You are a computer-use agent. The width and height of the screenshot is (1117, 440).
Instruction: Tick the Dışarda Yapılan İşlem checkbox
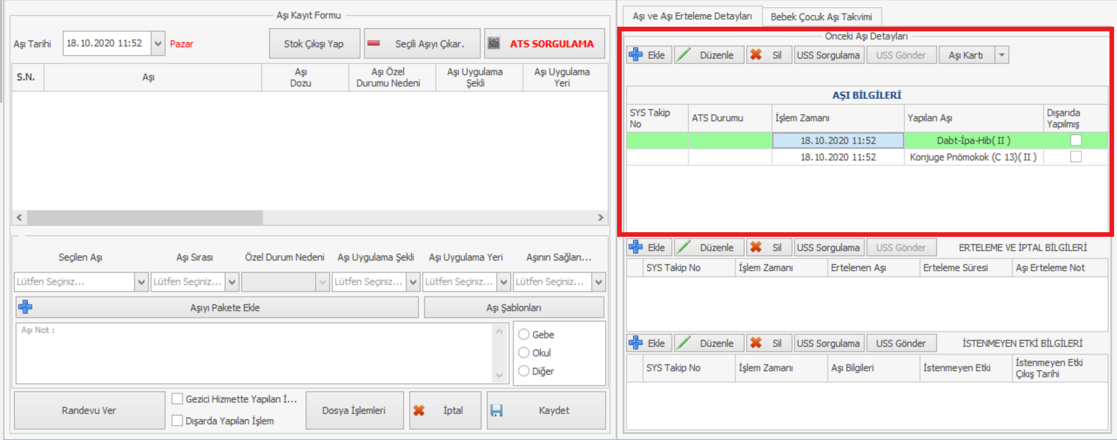[x=178, y=420]
